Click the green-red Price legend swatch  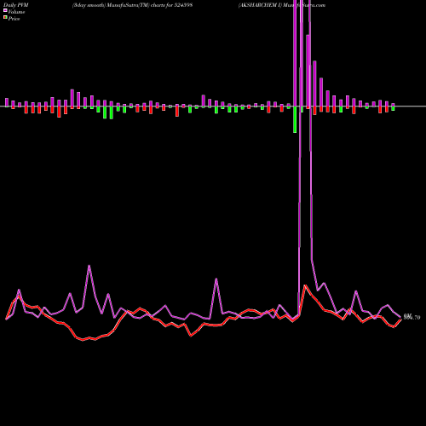tap(5, 17)
